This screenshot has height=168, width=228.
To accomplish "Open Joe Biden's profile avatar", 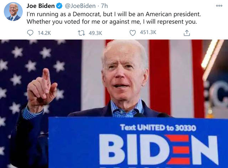I will pyautogui.click(x=13, y=12).
